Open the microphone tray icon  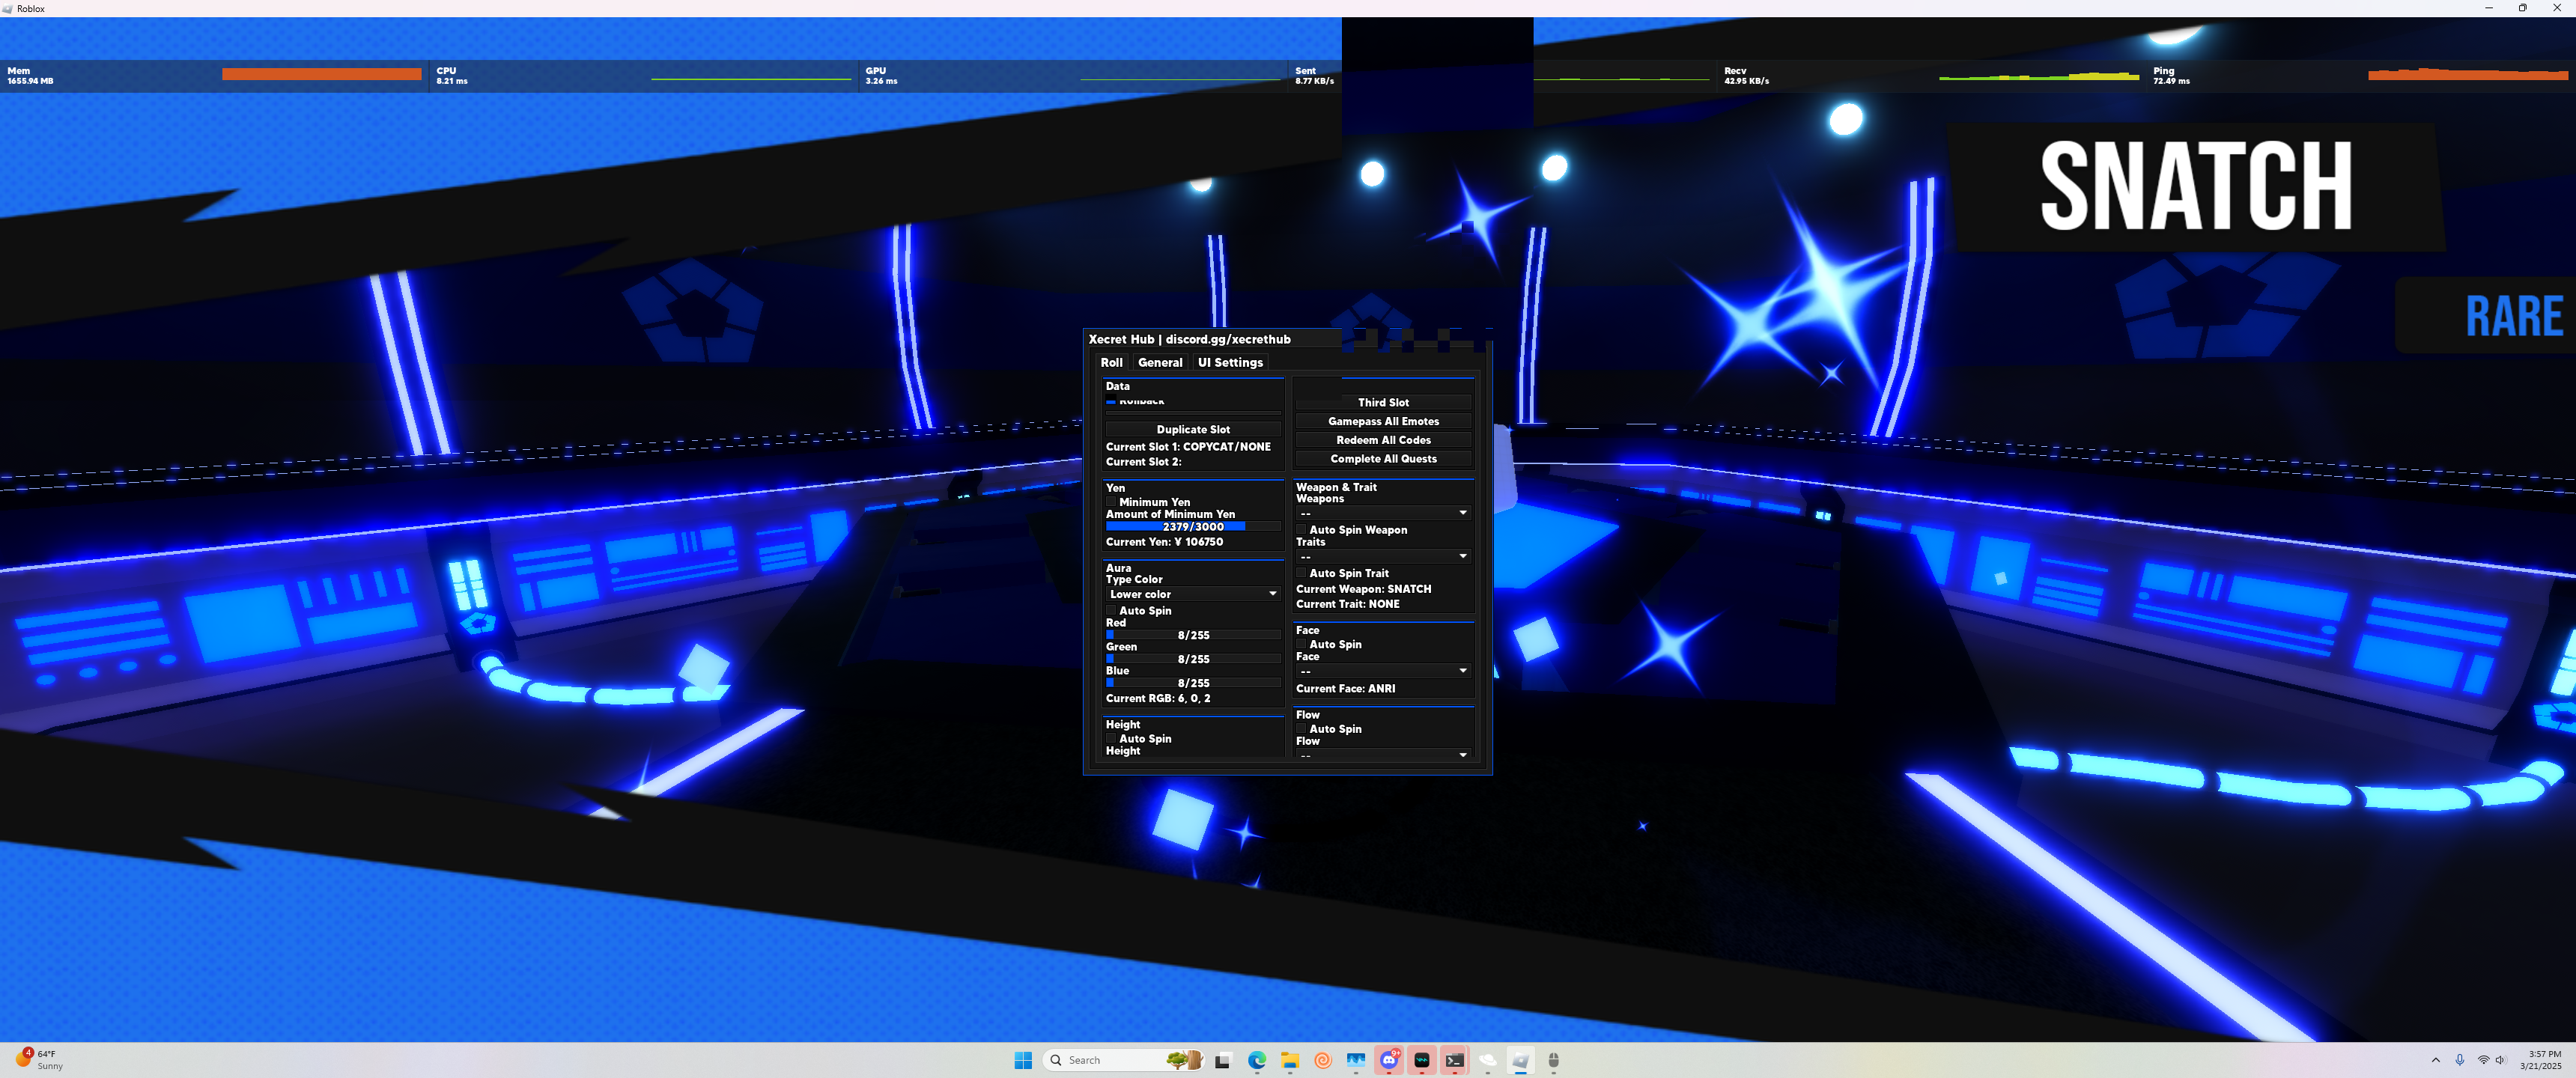pos(2459,1060)
